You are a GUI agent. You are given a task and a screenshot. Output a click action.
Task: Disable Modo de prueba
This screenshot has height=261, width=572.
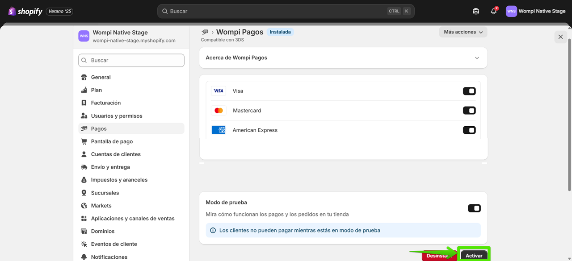coord(474,208)
